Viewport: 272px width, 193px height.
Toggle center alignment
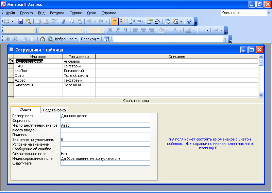coord(143,30)
